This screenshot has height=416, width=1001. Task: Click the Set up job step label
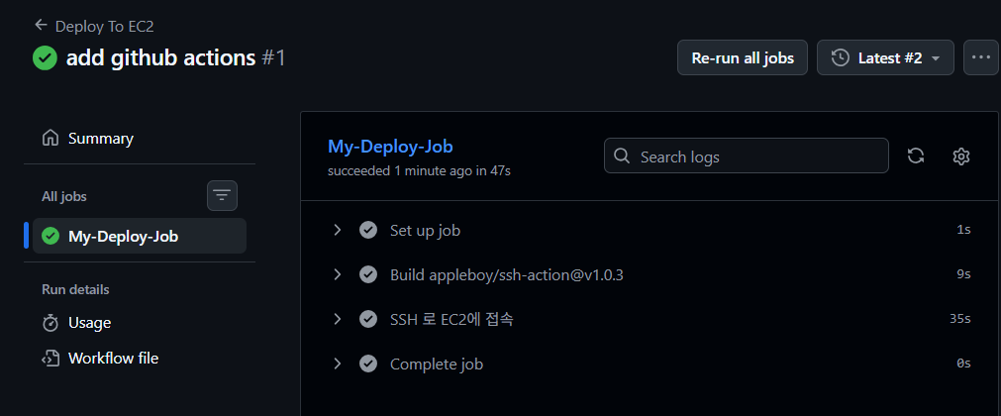425,230
